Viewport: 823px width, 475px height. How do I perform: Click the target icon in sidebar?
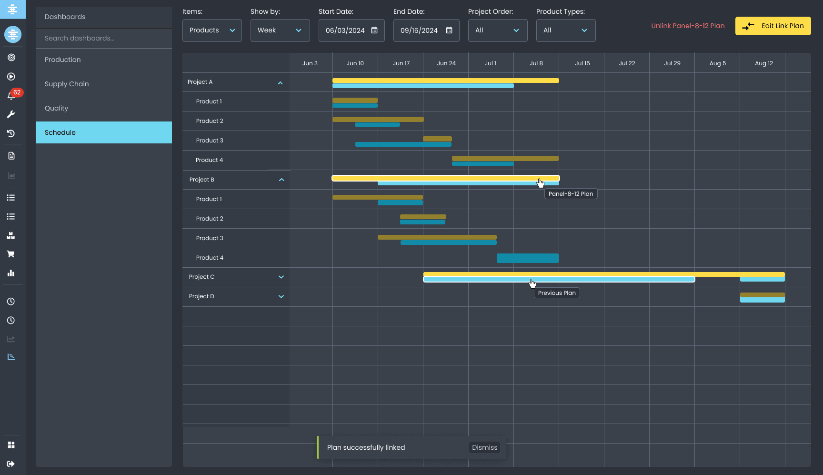(11, 58)
